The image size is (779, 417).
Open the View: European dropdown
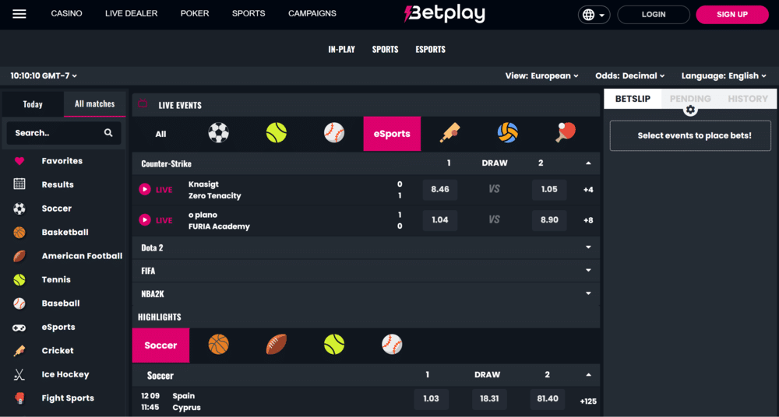542,76
